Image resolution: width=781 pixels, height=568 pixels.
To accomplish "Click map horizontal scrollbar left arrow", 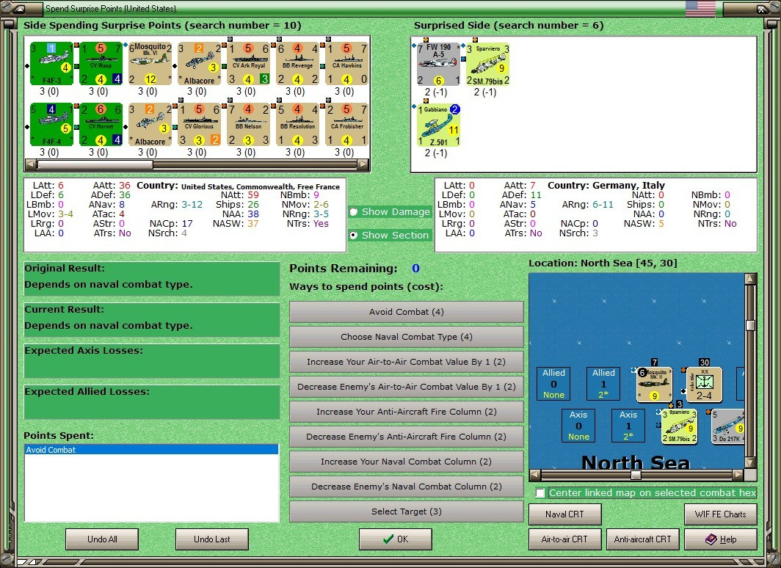I will pos(535,475).
